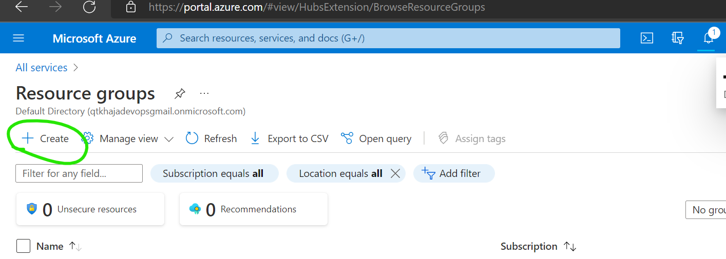The height and width of the screenshot is (259, 726).
Task: Go back using the browser back arrow
Action: [x=22, y=7]
